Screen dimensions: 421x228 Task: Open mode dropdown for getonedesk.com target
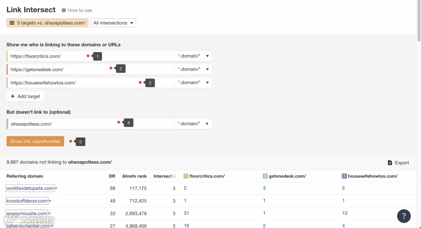(x=193, y=69)
